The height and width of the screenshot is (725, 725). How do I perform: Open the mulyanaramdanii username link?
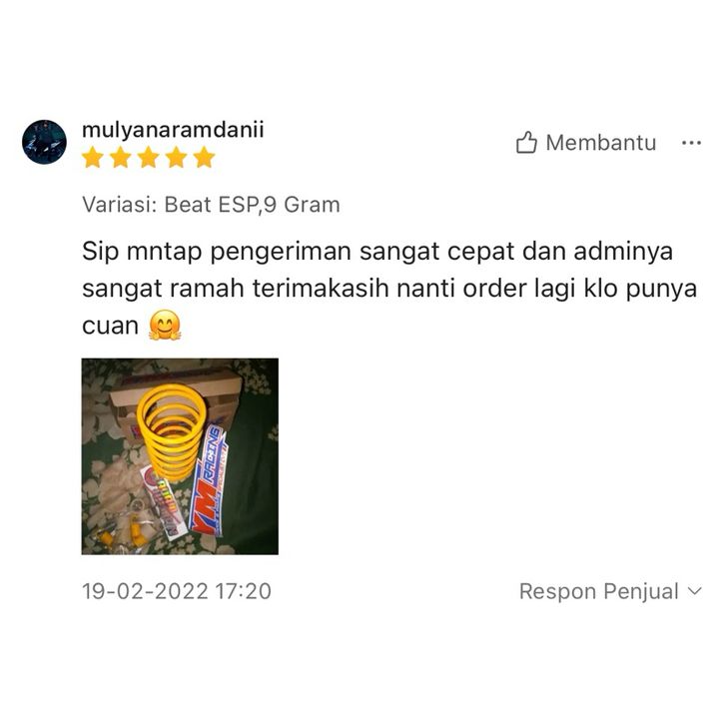[173, 130]
